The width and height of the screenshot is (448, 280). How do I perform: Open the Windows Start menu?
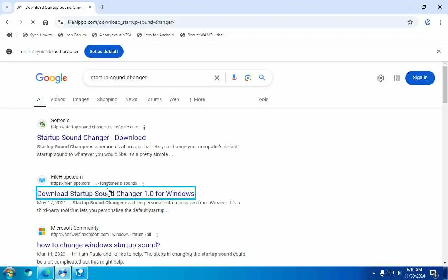(9, 273)
